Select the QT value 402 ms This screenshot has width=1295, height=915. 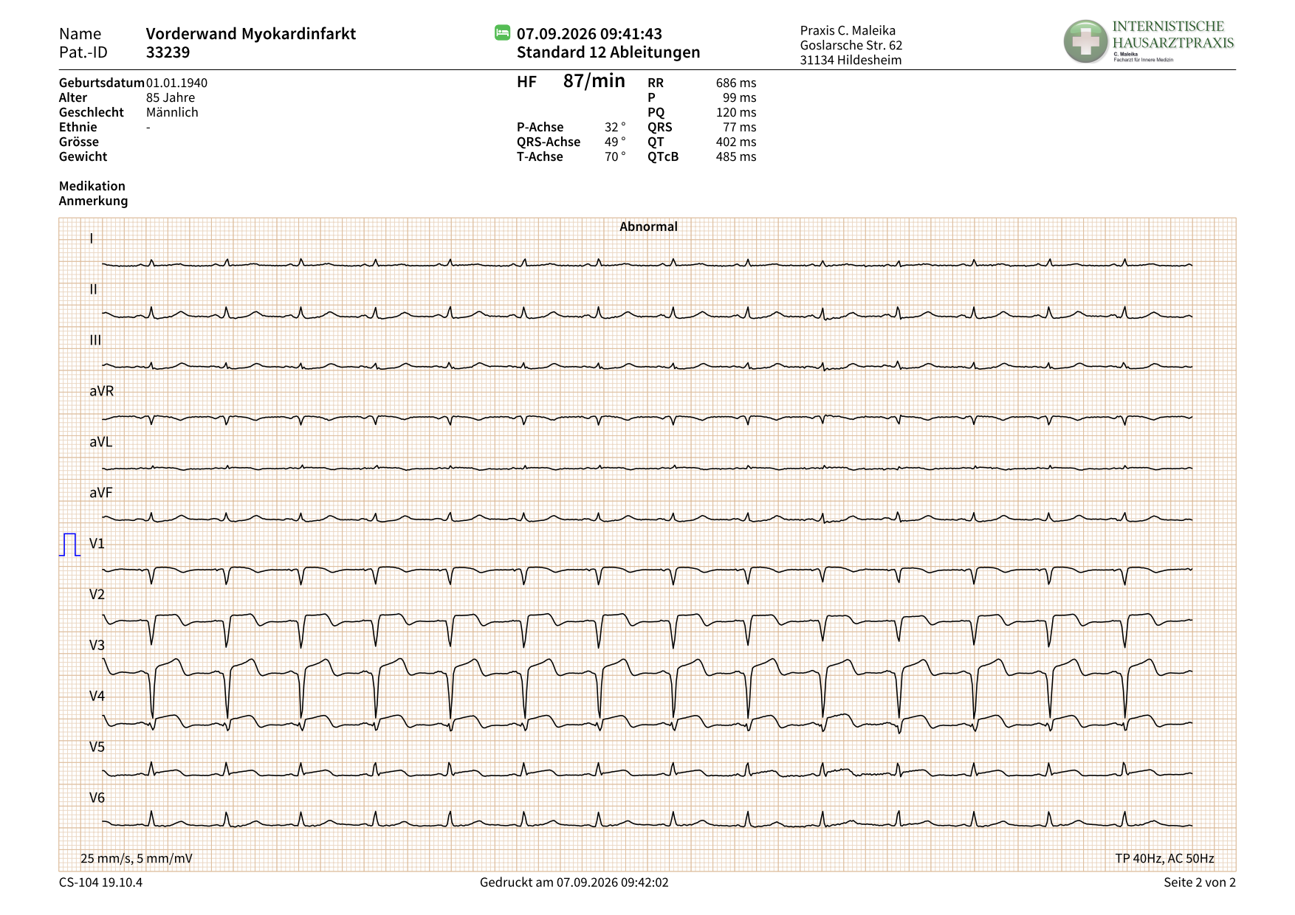coord(736,142)
